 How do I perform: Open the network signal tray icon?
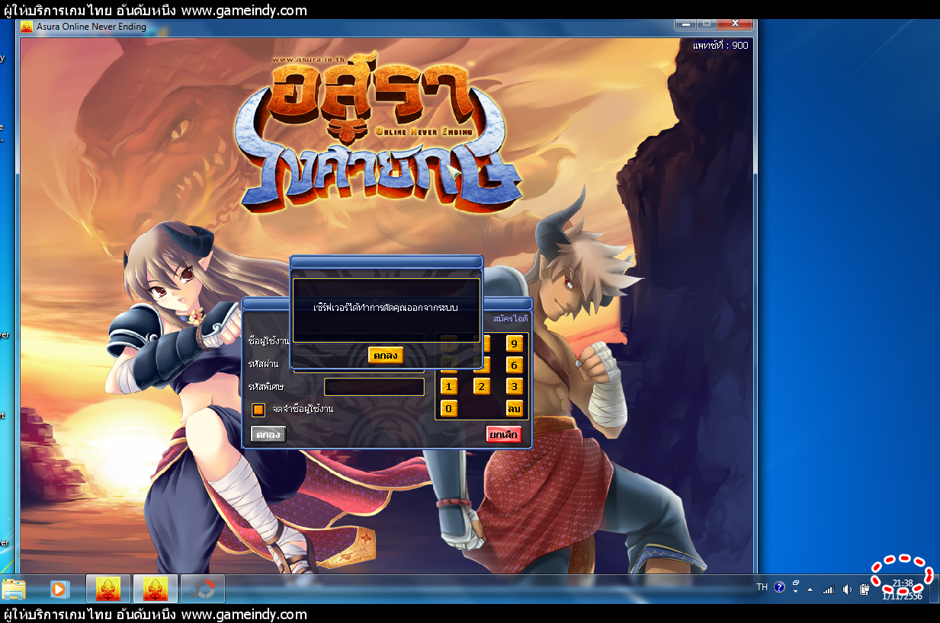click(829, 589)
